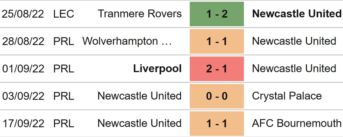Select Newcastle United in the Liverpool row
The image size is (343, 137).
coord(294,69)
